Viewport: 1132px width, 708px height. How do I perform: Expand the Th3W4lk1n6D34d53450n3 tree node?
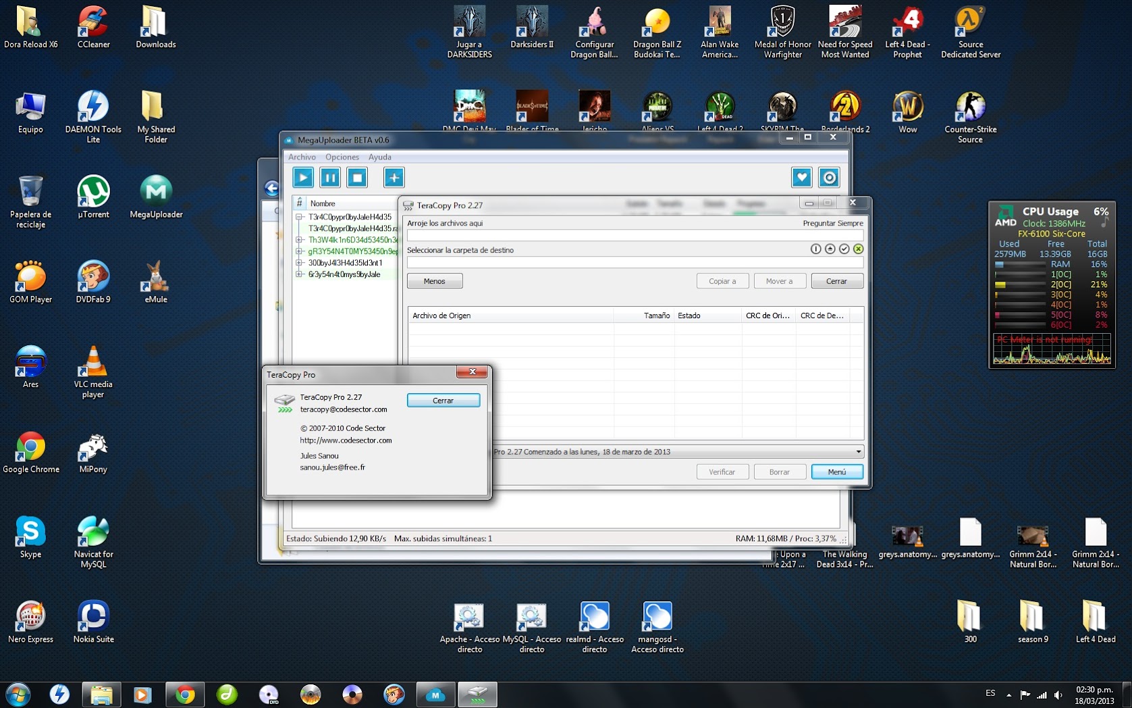[299, 240]
